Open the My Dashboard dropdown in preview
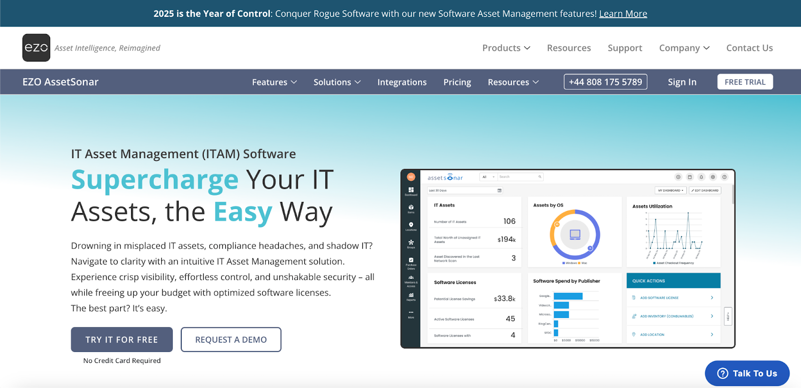 pos(670,190)
